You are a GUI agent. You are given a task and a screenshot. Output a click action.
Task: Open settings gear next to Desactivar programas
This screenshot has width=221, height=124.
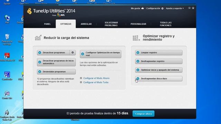coord(73,52)
